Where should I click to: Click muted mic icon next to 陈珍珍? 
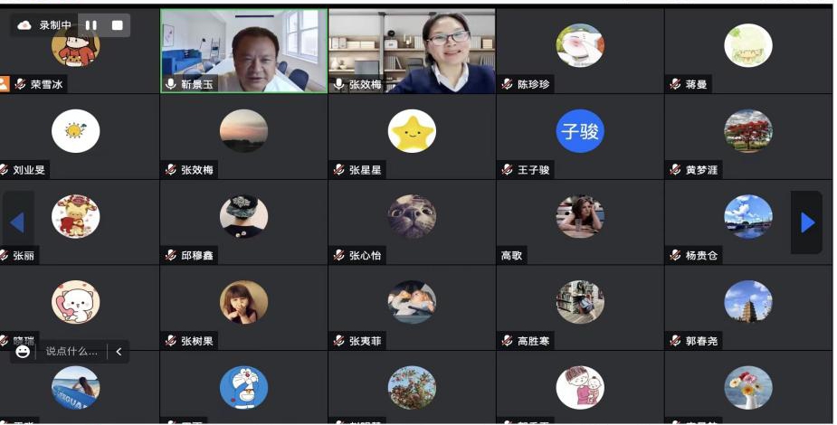click(x=507, y=84)
